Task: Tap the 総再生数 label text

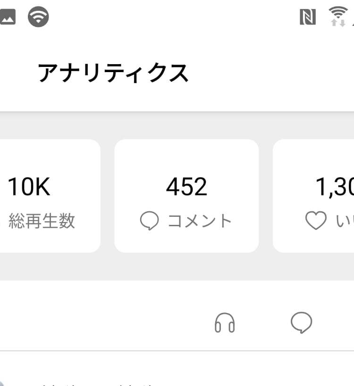Action: (x=42, y=221)
